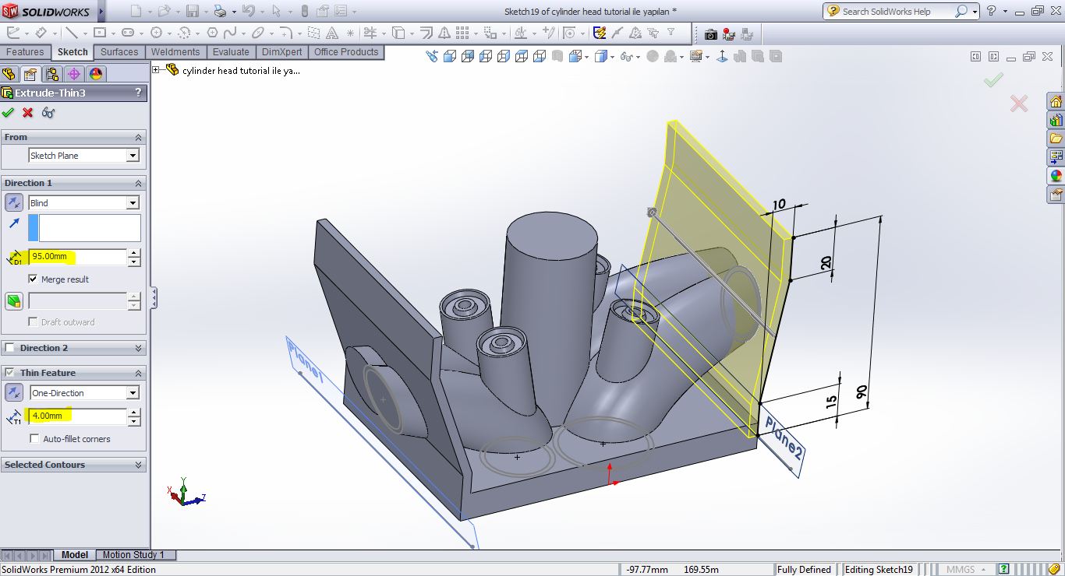Open the ConfigurationManager tab icon
The height and width of the screenshot is (576, 1065).
[52, 74]
